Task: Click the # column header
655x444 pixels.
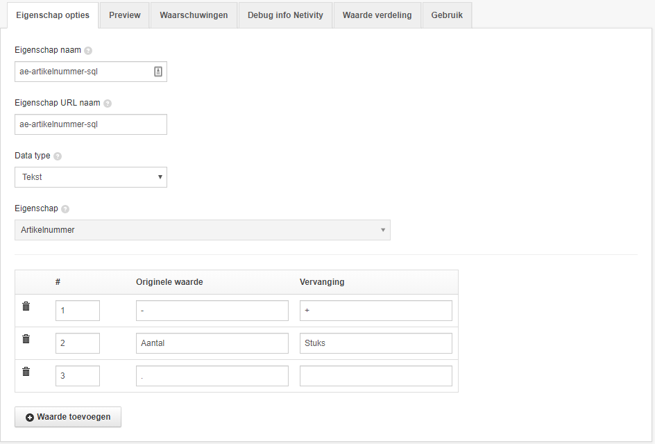Action: 58,282
